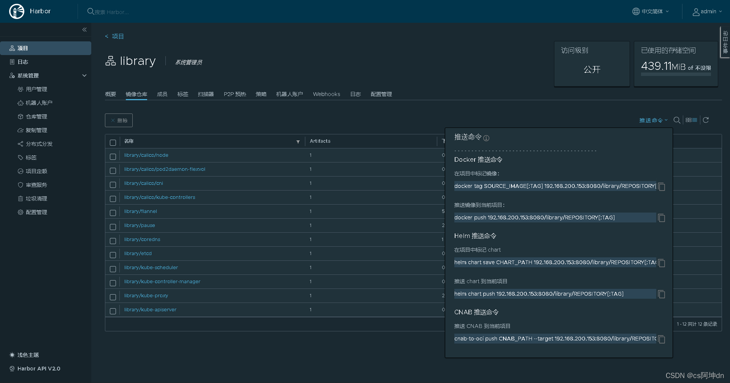Copy the helm chart push command
Screen dimensions: 730x383
pyautogui.click(x=662, y=294)
